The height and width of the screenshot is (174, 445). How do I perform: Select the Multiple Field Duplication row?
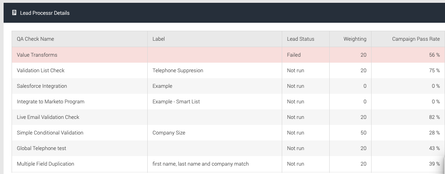coord(228,164)
